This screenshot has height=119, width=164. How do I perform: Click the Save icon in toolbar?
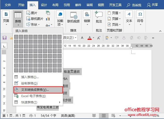[x=5, y=38]
